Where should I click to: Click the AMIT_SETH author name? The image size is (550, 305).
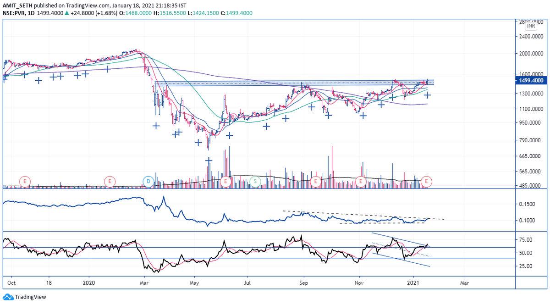click(x=18, y=5)
